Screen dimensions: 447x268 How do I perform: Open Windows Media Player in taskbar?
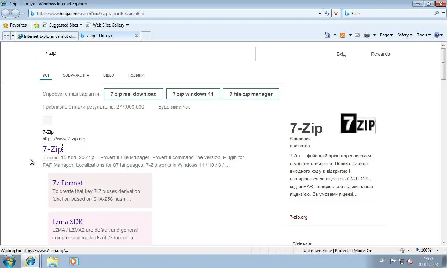coord(74,261)
